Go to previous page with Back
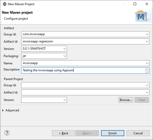 pyautogui.click(x=64, y=133)
